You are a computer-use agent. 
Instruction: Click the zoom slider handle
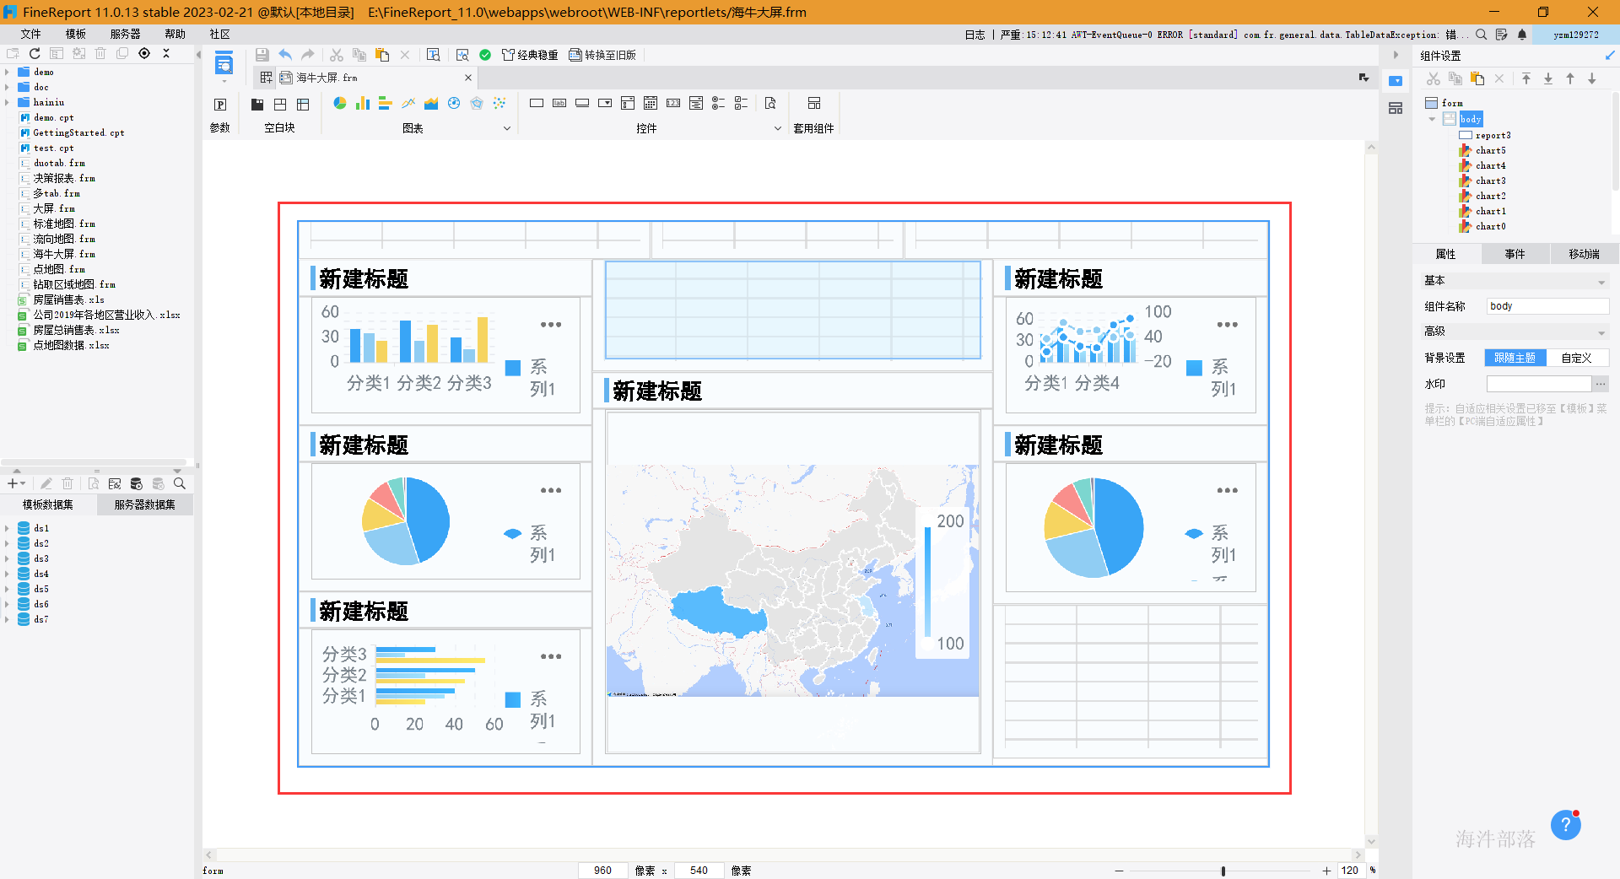[1223, 871]
